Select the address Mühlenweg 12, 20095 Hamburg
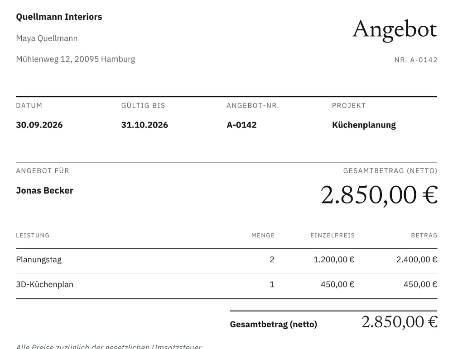Image resolution: width=453 pixels, height=349 pixels. point(76,59)
